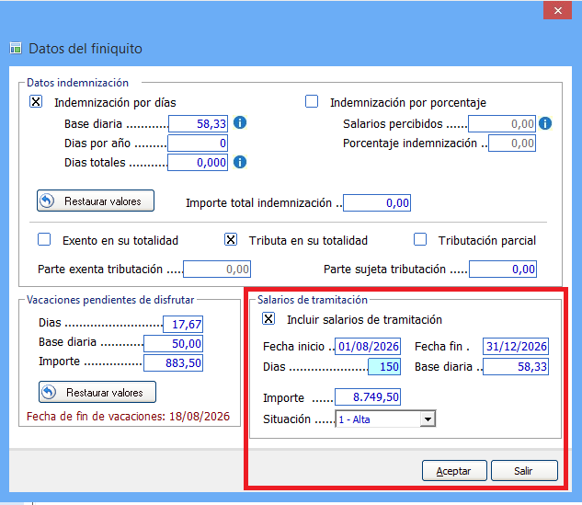Click the Datos del finiquito window icon
This screenshot has width=582, height=505.
16,48
